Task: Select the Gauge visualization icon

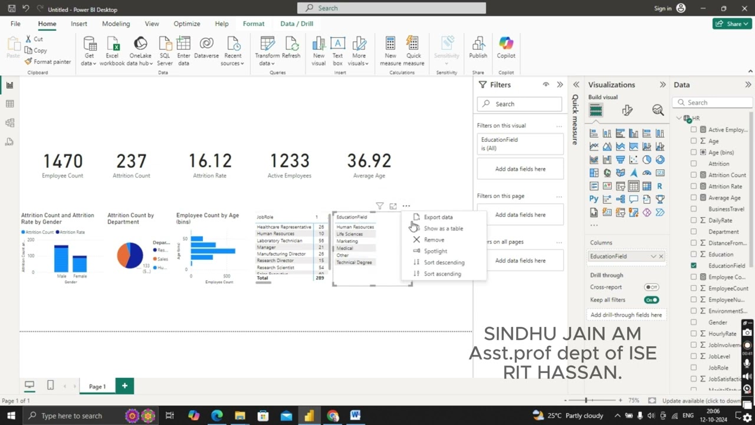Action: pyautogui.click(x=647, y=173)
